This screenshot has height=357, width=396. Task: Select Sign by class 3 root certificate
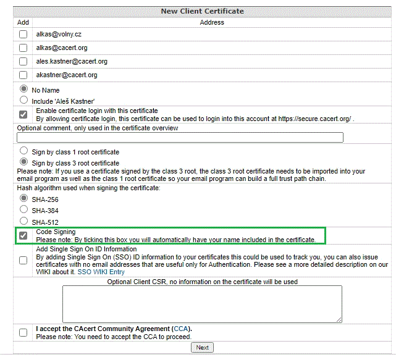click(24, 162)
